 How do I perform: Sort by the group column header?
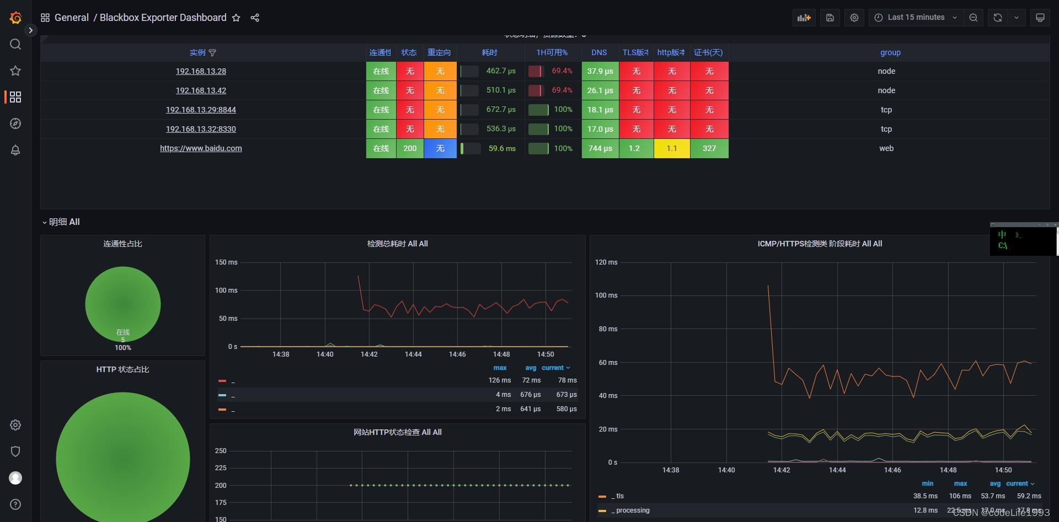pos(890,52)
